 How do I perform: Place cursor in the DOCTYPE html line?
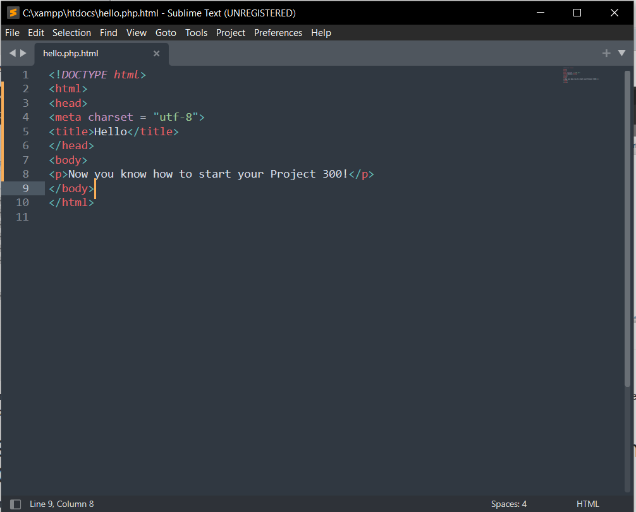97,75
